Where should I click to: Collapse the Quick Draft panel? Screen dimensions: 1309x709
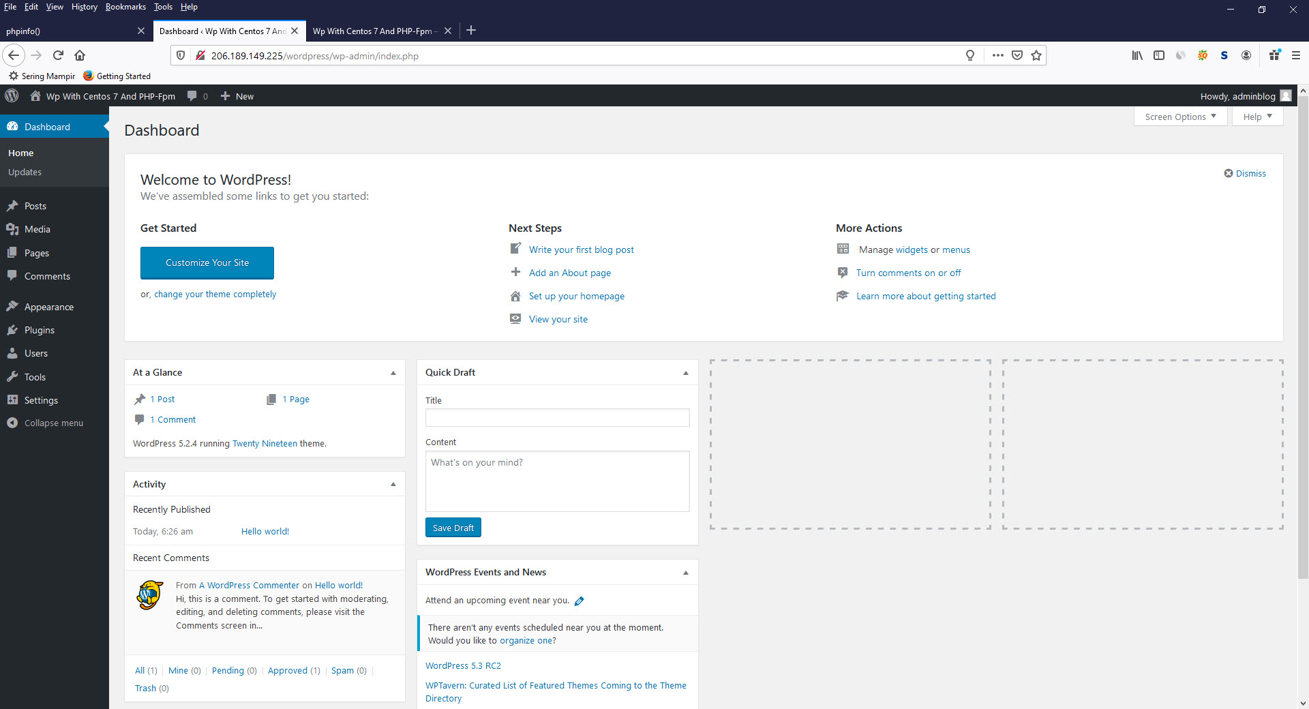[x=686, y=373]
